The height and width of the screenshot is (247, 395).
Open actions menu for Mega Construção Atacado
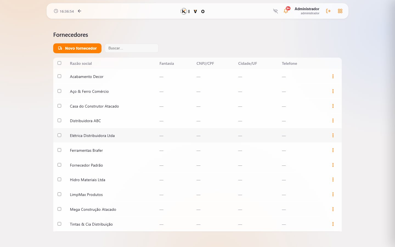pyautogui.click(x=333, y=209)
